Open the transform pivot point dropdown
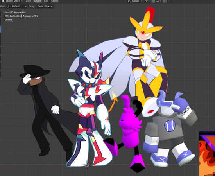Image resolution: width=215 pixels, height=176 pixels. coord(147,1)
